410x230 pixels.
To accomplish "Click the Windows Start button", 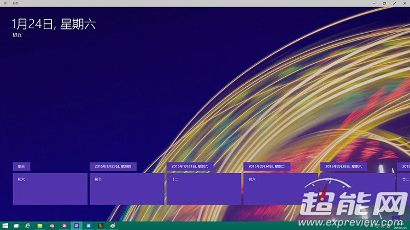I will pyautogui.click(x=5, y=226).
